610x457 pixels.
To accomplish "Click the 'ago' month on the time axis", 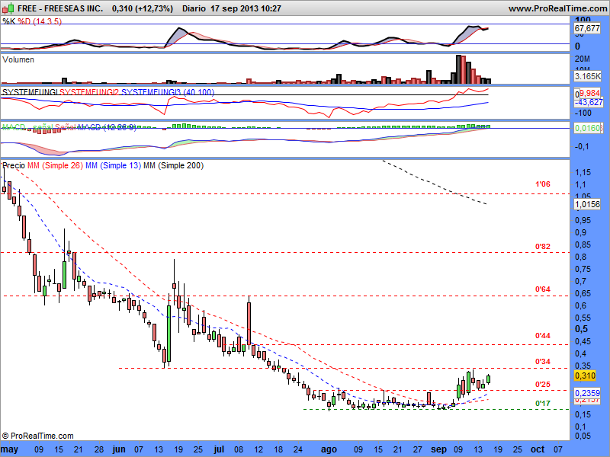I will tap(329, 449).
